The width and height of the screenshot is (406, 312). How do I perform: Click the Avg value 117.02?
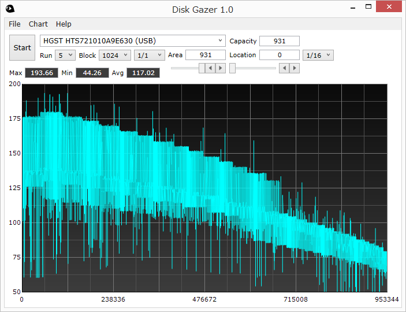click(x=143, y=73)
